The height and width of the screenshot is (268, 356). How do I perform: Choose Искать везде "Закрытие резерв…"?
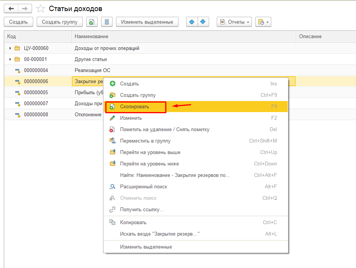point(196,234)
